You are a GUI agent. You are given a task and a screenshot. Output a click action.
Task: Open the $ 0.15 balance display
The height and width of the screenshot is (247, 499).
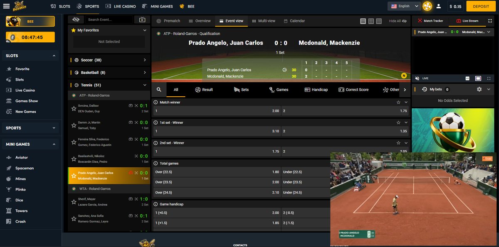pos(455,6)
